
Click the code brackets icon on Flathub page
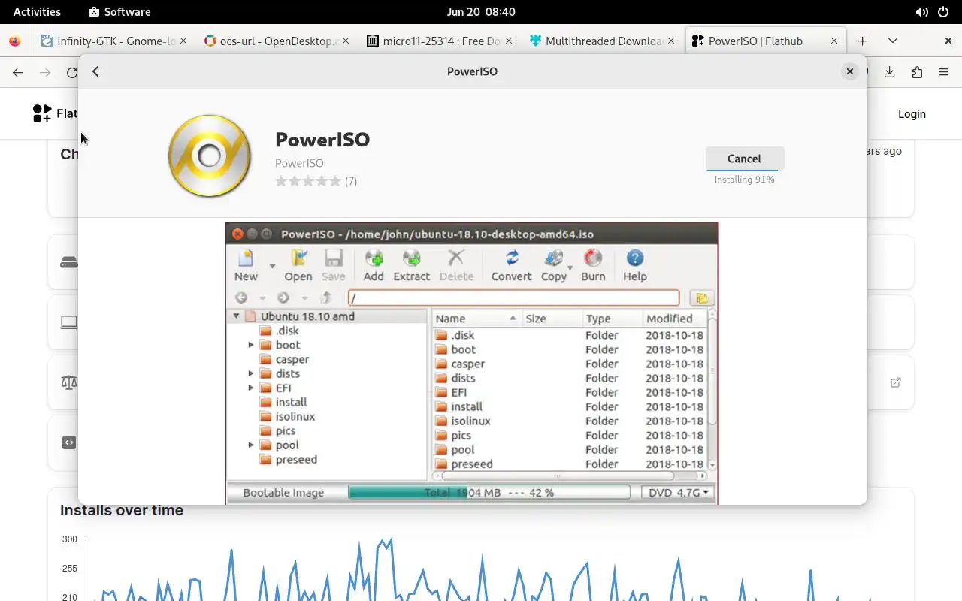(69, 442)
